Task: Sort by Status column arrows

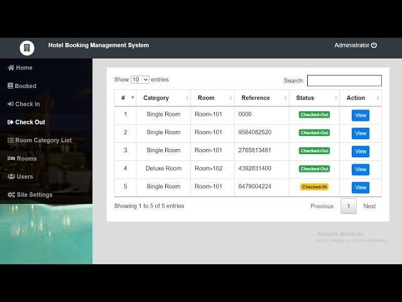Action: point(336,98)
